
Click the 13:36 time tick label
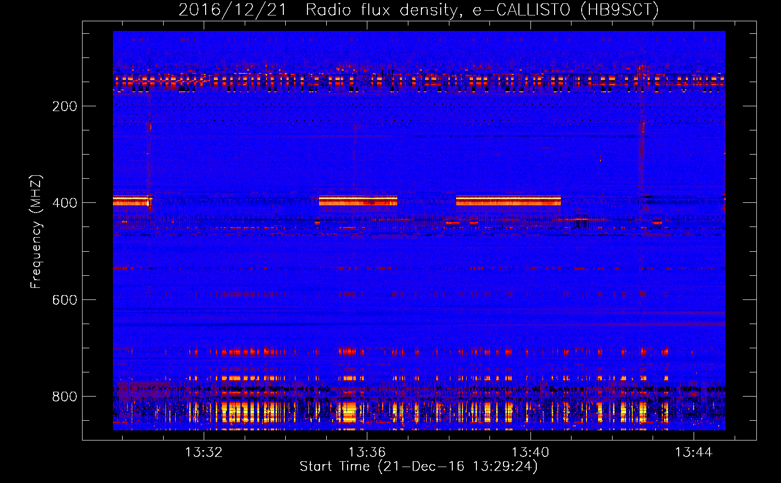point(367,452)
